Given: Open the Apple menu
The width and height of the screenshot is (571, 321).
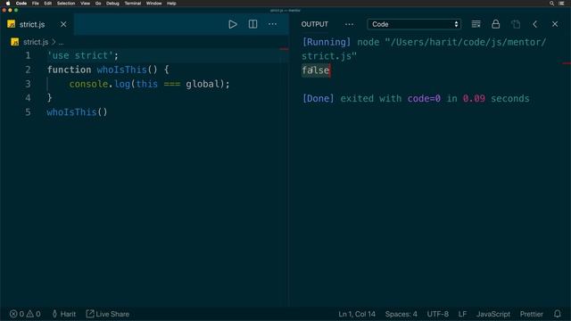Looking at the screenshot, I should pyautogui.click(x=8, y=4).
